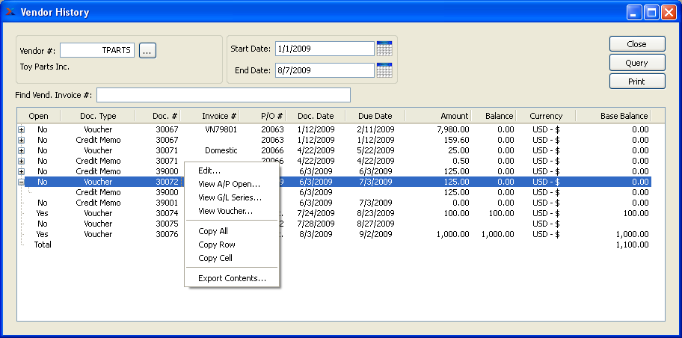Expand the credit memo 39000 row

point(21,171)
